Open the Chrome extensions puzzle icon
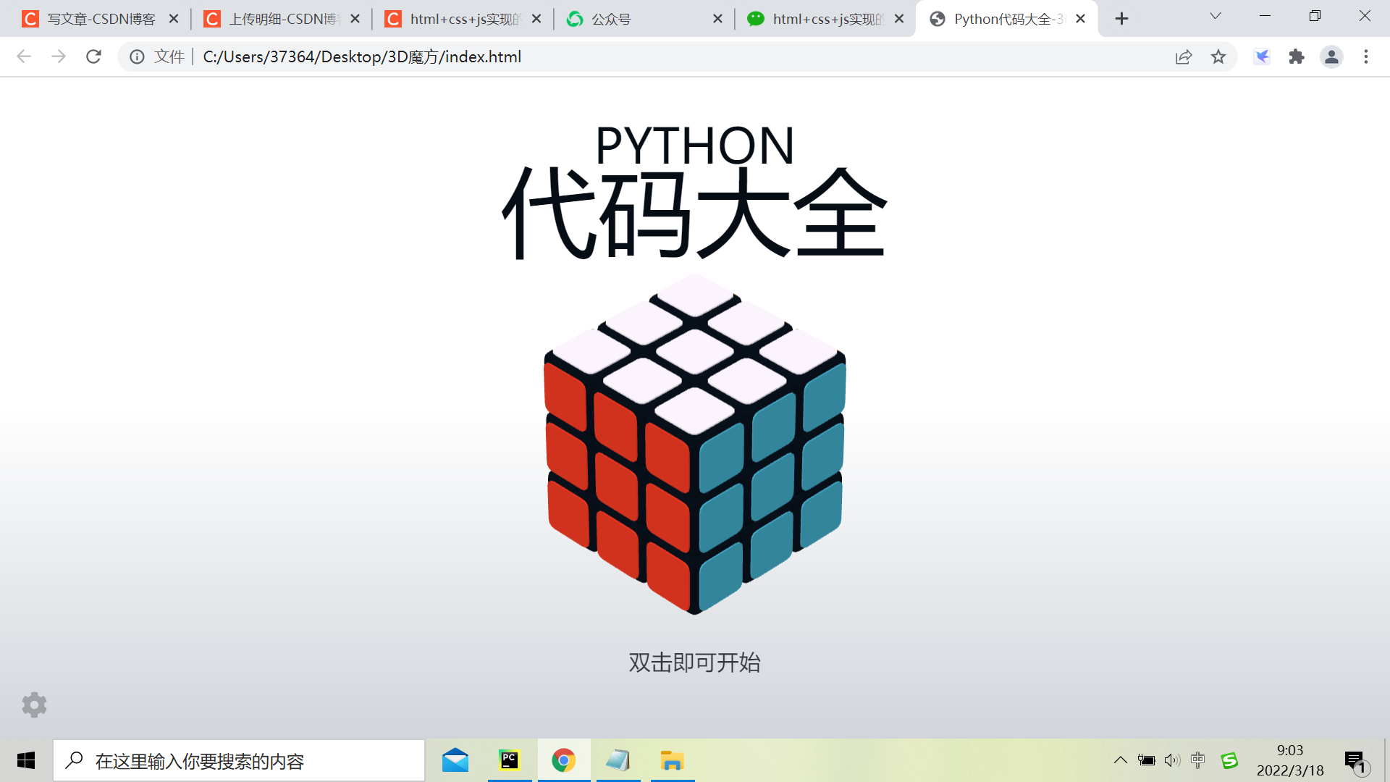This screenshot has width=1390, height=782. [x=1296, y=56]
